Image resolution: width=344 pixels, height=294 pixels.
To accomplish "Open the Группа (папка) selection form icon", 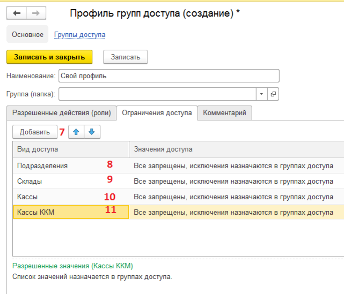I will 273,94.
